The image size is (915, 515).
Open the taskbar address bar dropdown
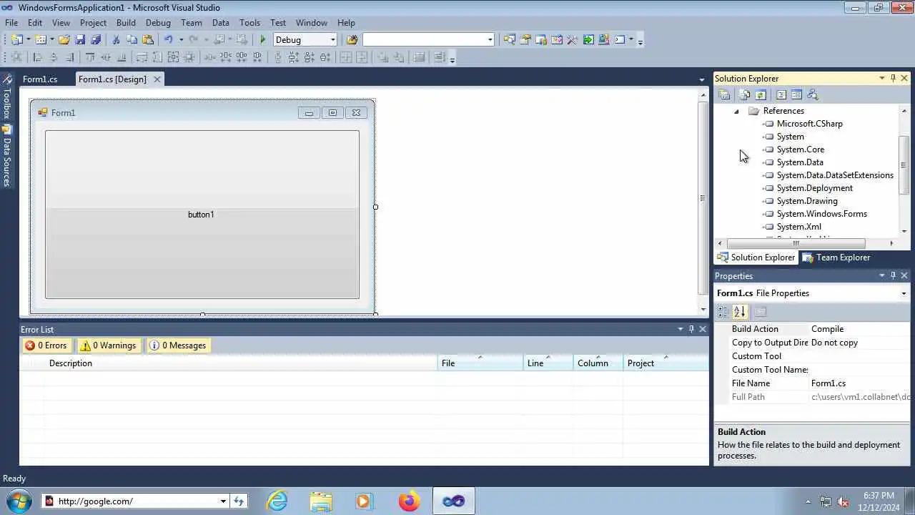point(223,501)
